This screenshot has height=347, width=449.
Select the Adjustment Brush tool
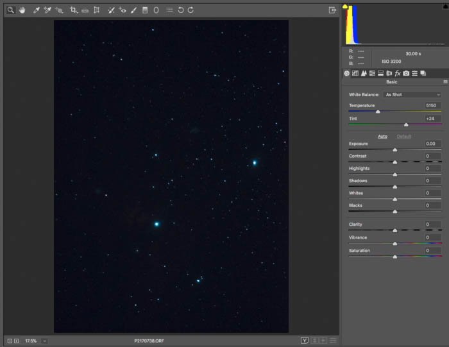(133, 10)
